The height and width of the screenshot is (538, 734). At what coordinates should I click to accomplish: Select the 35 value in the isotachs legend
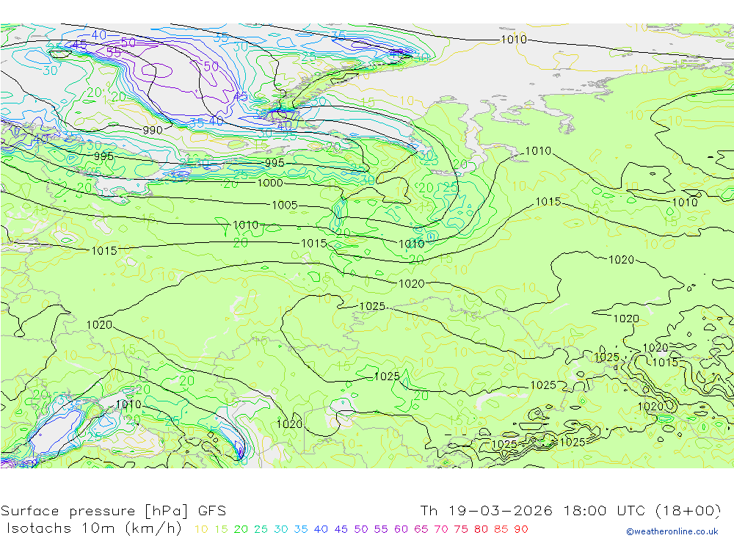301,529
